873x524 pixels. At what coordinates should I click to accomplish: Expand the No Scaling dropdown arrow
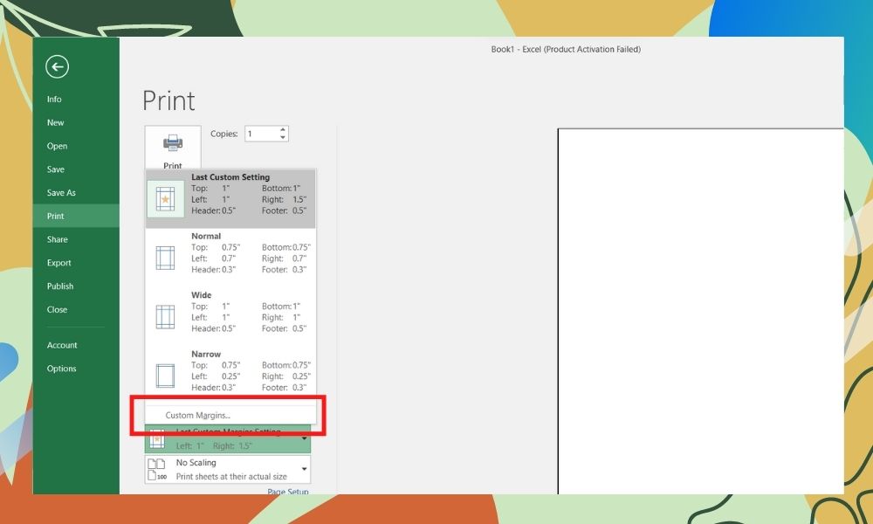(x=304, y=469)
